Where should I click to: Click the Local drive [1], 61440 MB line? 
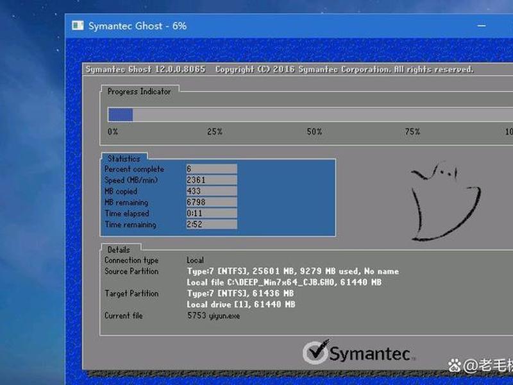tap(241, 304)
